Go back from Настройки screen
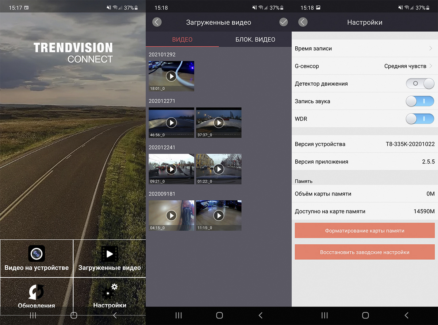The image size is (438, 325). 303,22
